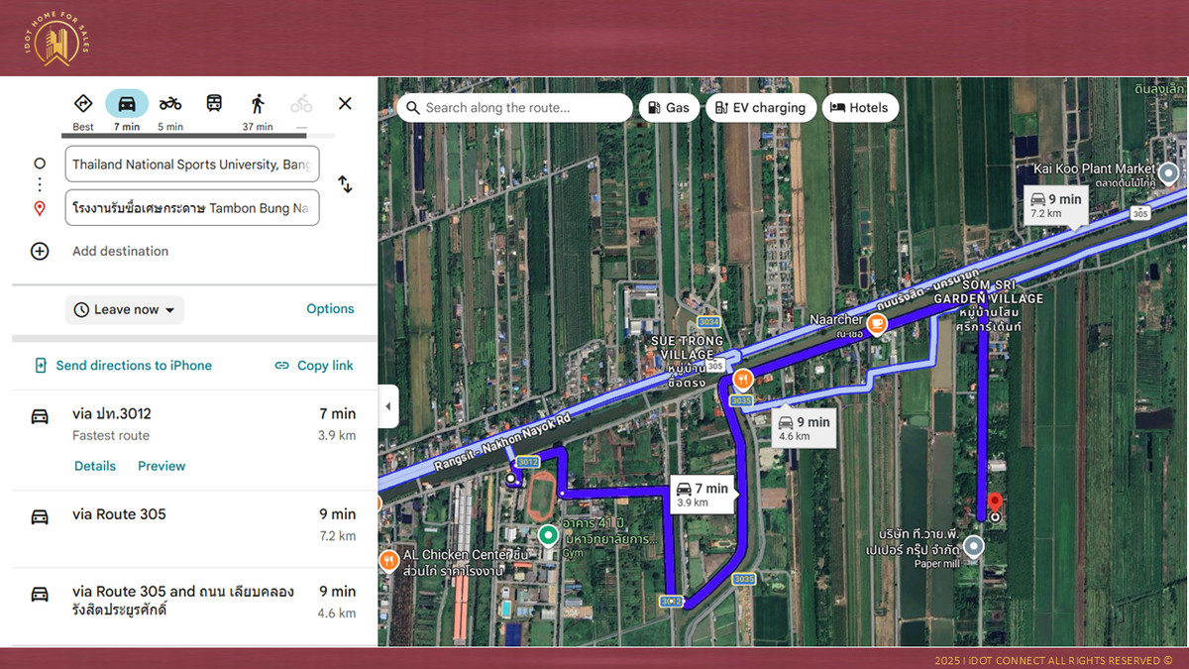Open the Leave now dropdown
The height and width of the screenshot is (669, 1189).
125,310
